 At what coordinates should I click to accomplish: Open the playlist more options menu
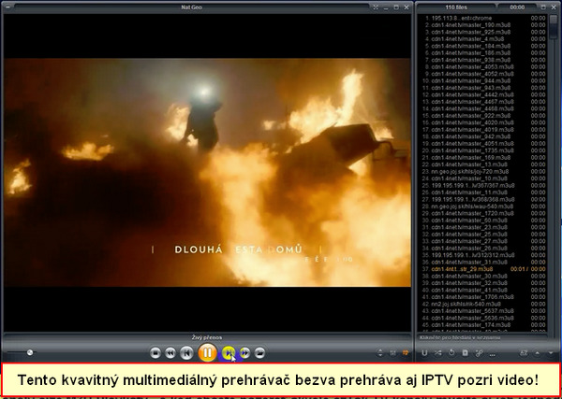pos(493,352)
